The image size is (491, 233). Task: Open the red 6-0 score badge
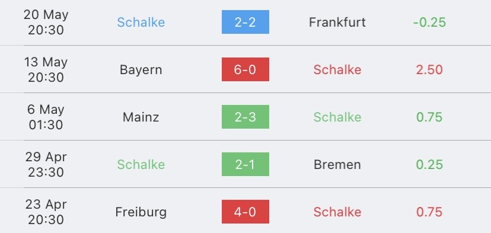coord(245,69)
